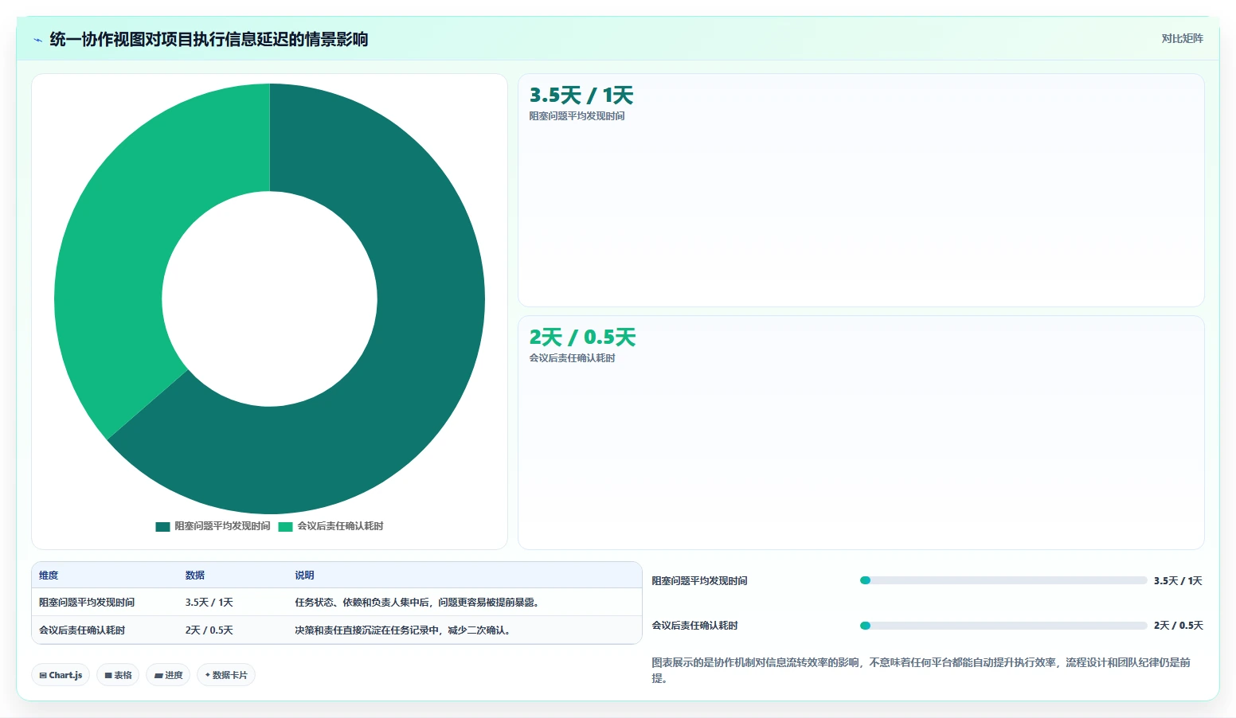
Task: Click description 任务状态、依赖和负责人集中后 in table
Action: (x=418, y=603)
